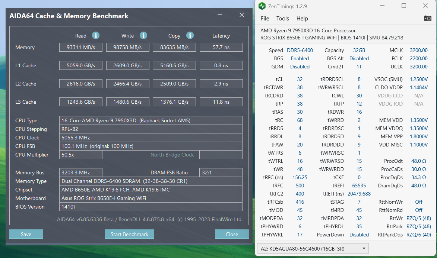
Task: Click L2 Cache latency 2.9 ns
Action: [221, 84]
